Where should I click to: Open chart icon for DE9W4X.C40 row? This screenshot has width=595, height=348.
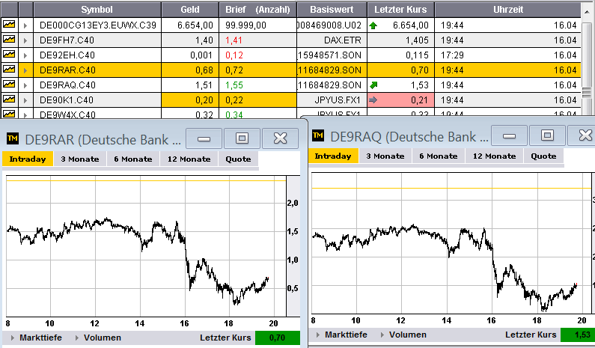(x=9, y=113)
